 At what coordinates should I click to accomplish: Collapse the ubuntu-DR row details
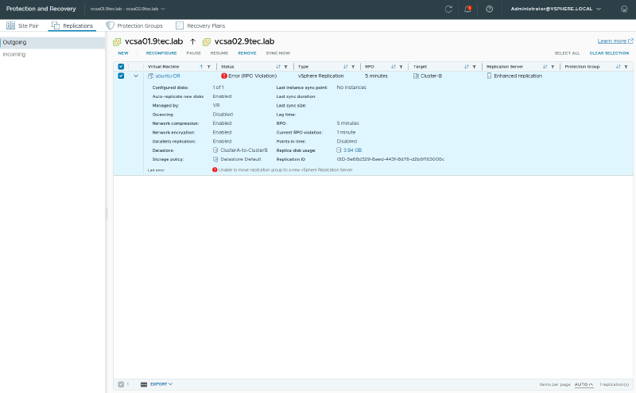click(136, 76)
